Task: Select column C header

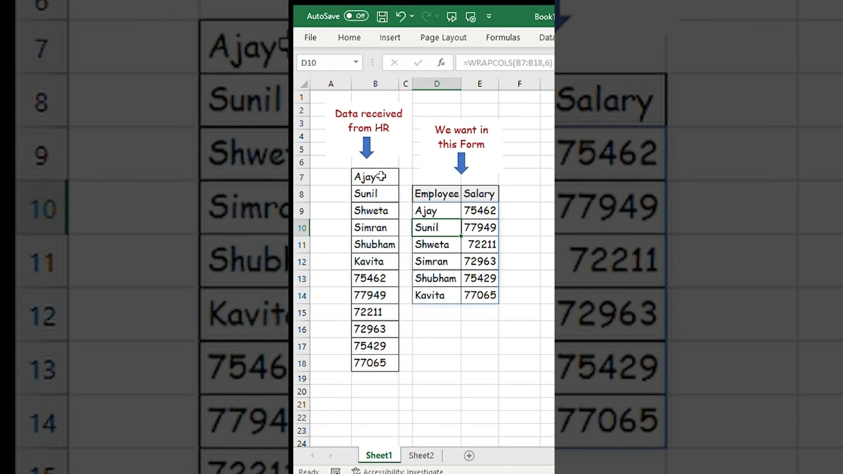Action: coord(406,84)
